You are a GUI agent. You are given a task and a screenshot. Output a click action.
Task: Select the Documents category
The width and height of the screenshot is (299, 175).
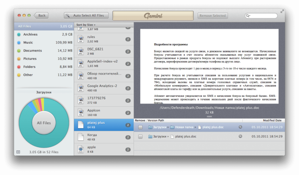click(x=44, y=50)
